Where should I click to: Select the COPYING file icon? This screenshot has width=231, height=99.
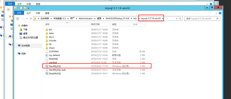click(x=47, y=51)
